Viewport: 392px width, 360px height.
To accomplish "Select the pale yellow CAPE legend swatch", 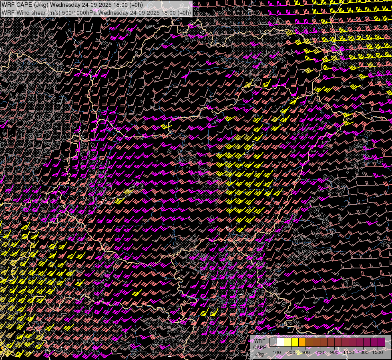I will (x=287, y=342).
